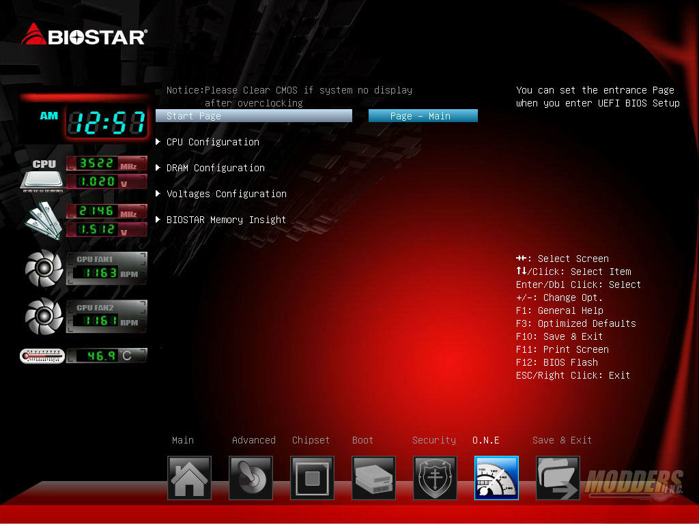Screen dimensions: 699x524
Task: Expand CPU Configuration arrow
Action: [x=158, y=142]
